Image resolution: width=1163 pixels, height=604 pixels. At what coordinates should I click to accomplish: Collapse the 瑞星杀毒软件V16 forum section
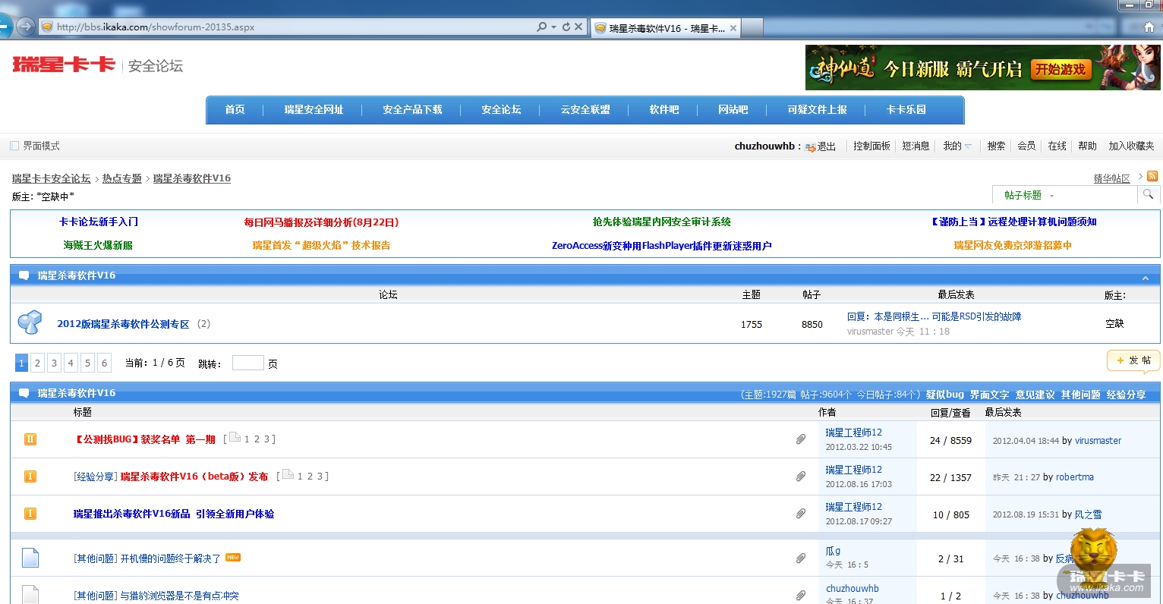tap(1145, 278)
